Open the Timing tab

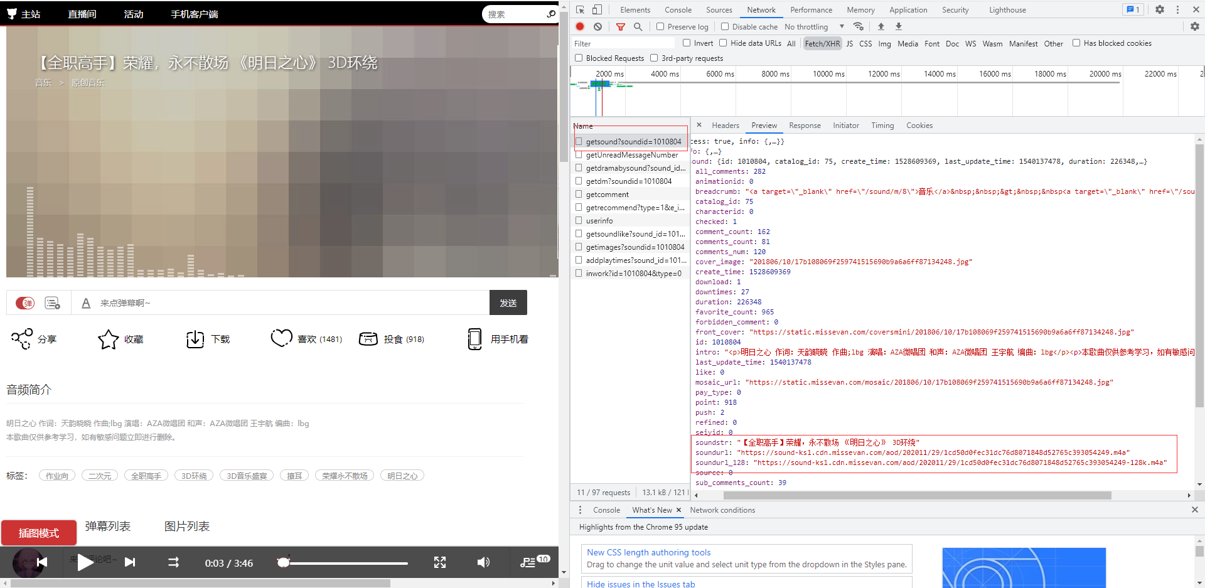pos(882,126)
